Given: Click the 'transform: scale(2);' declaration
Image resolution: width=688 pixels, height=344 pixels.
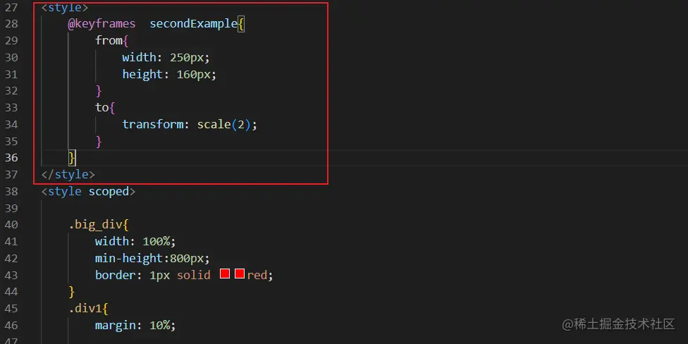Looking at the screenshot, I should 190,125.
